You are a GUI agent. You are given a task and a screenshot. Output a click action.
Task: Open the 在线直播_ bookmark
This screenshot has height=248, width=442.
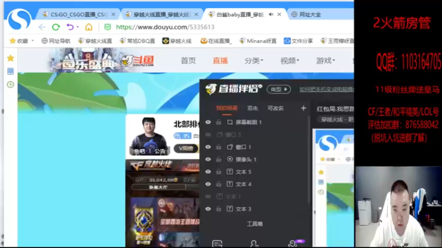[216, 41]
